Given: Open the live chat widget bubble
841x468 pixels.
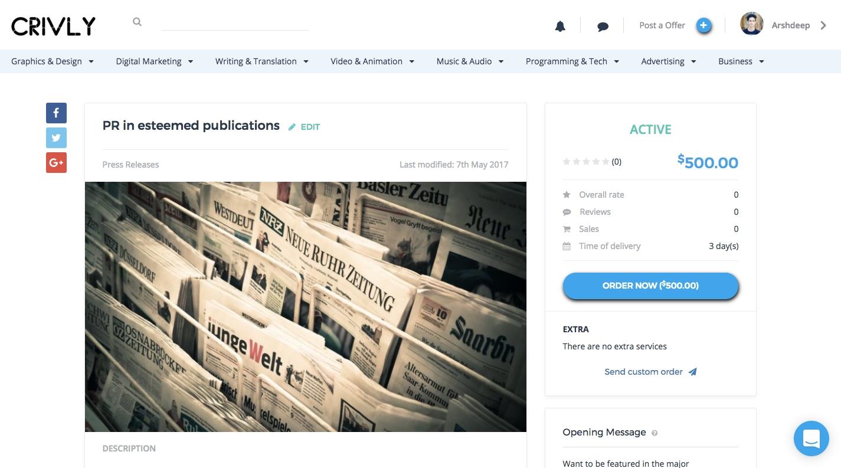Looking at the screenshot, I should tap(811, 438).
